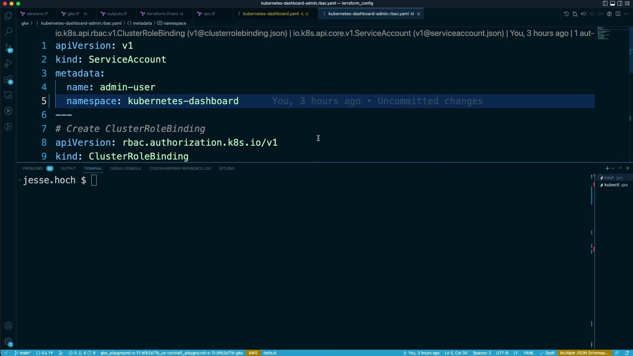Select the kubectl terminal in list

pyautogui.click(x=612, y=185)
